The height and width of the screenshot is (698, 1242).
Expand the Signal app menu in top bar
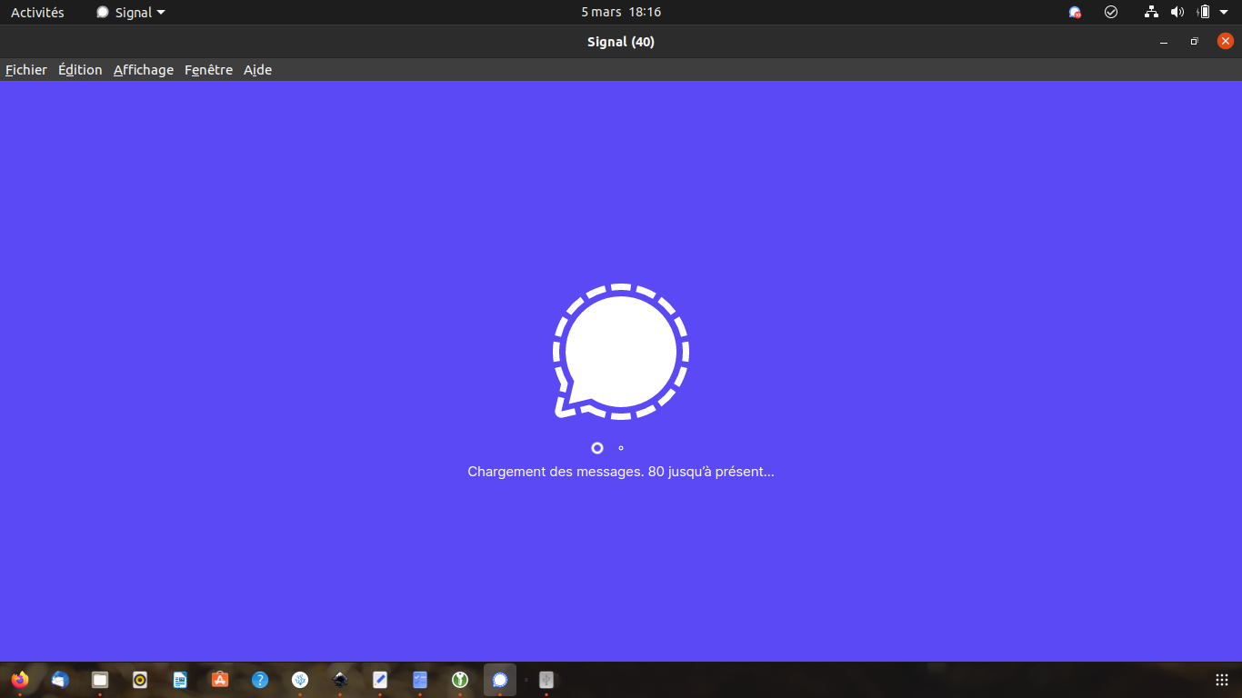131,13
